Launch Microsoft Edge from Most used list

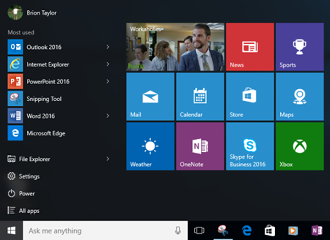point(59,133)
